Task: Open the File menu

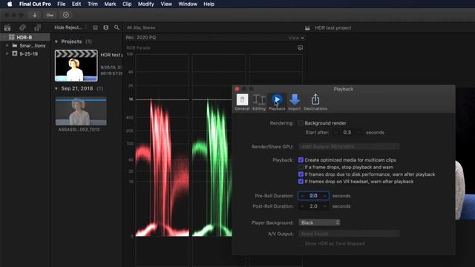Action: pyautogui.click(x=61, y=4)
